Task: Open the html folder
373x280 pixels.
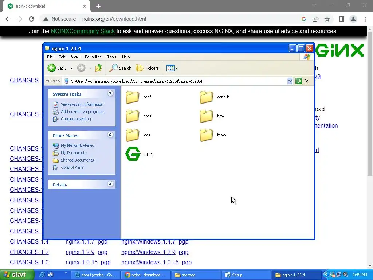Action: 212,116
